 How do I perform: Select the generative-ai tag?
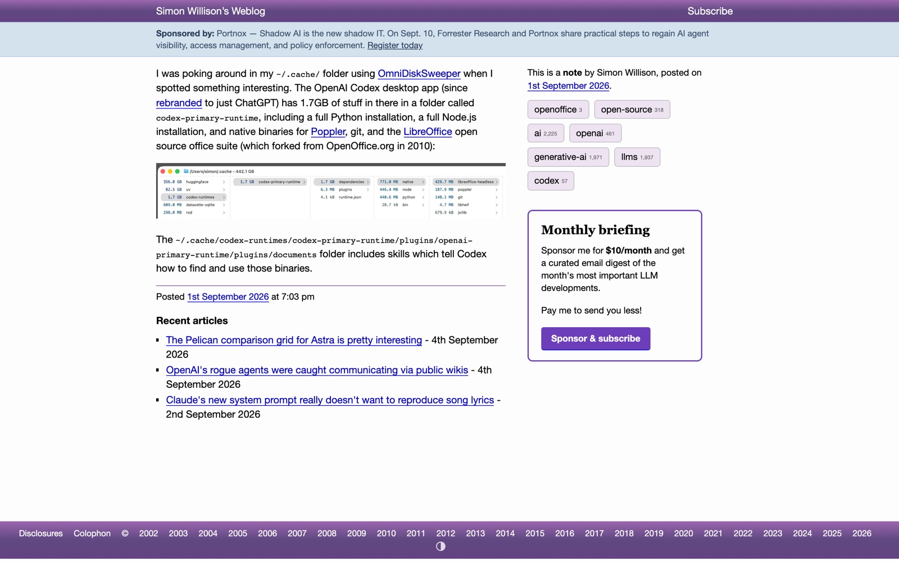[x=568, y=157]
